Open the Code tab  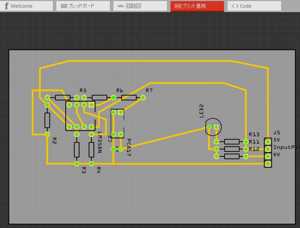(x=254, y=6)
